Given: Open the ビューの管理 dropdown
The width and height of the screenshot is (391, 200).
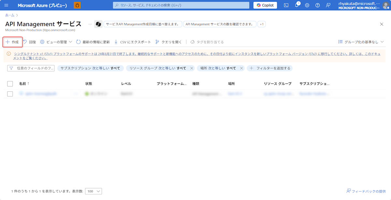Looking at the screenshot, I should pos(56,42).
